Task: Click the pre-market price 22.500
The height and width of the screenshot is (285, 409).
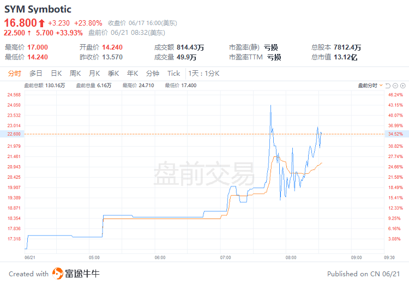Action: point(14,33)
